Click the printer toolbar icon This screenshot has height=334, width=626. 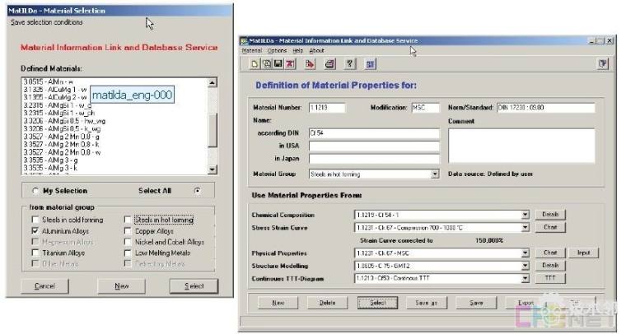(x=330, y=63)
